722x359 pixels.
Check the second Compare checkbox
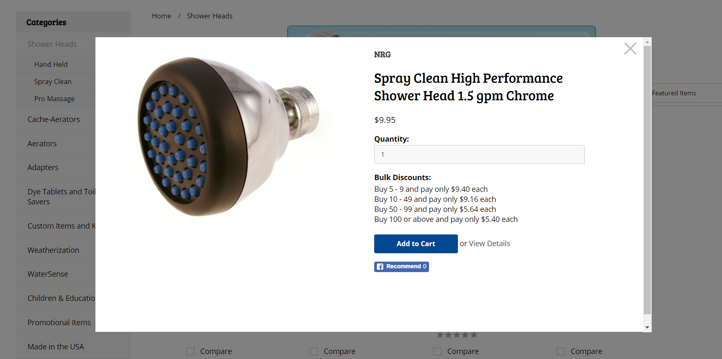click(x=314, y=351)
